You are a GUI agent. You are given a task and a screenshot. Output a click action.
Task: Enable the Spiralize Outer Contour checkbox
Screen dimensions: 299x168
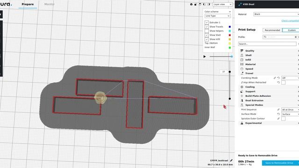point(284,119)
